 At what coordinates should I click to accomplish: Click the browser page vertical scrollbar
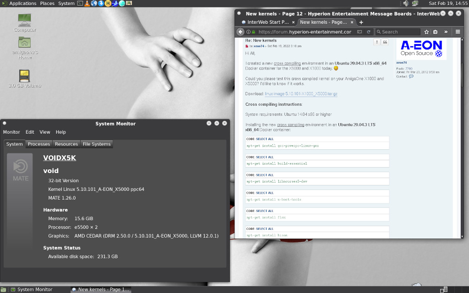coord(462,138)
